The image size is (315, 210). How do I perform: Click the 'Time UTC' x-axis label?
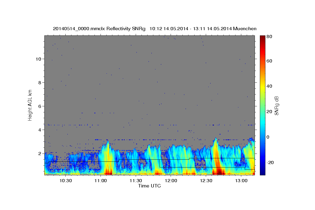click(x=149, y=186)
